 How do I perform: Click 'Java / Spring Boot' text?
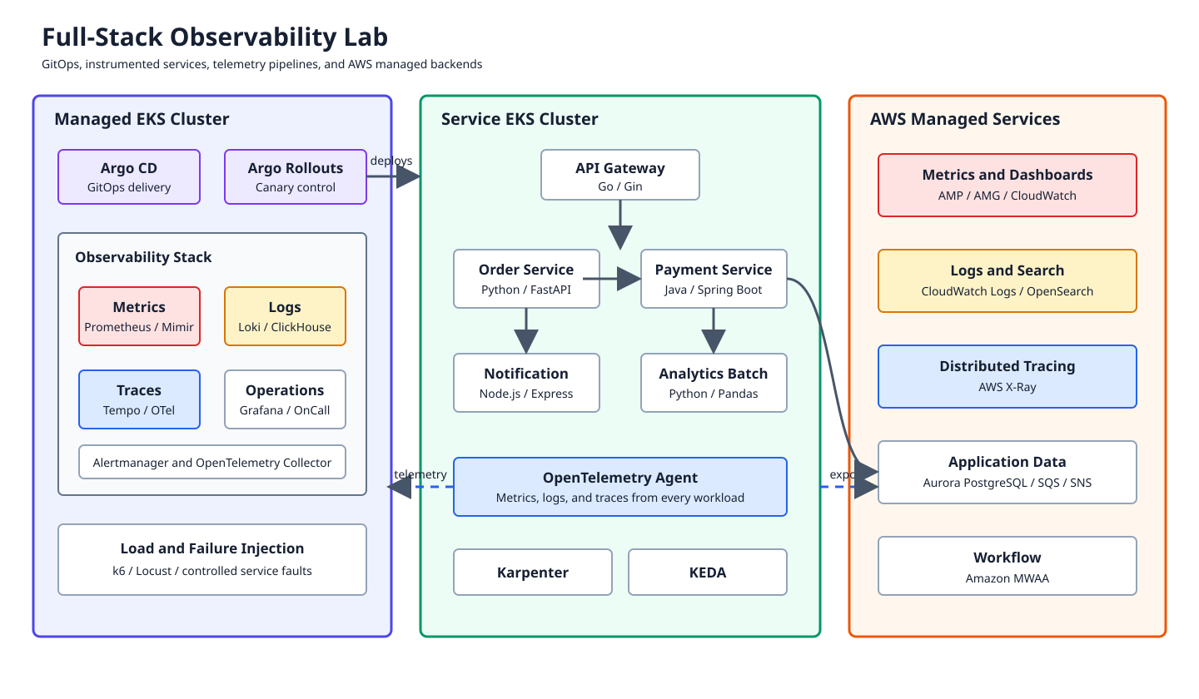point(714,290)
